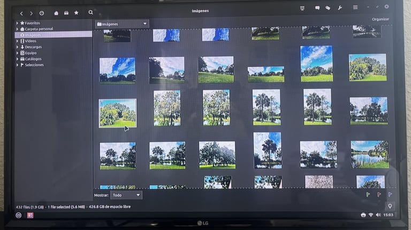
Task: Add to the blue flag selection
Action: (x=390, y=194)
